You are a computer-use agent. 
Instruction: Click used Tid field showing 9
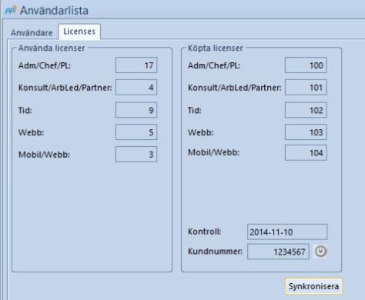136,110
